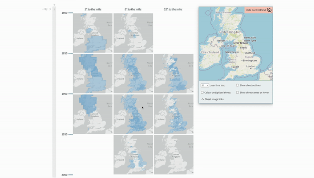Viewport: 314px width, 178px height.
Task: Open the 25" map for 1950–2000
Action: (174, 155)
